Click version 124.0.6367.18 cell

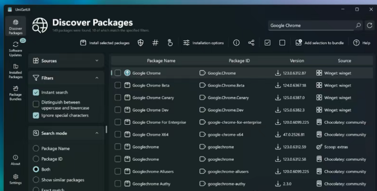coord(295,85)
